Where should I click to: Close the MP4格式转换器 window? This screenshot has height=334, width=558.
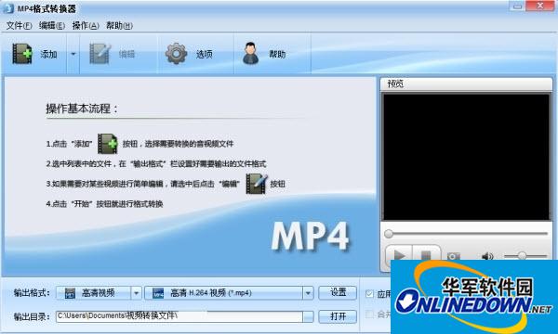(539, 6)
